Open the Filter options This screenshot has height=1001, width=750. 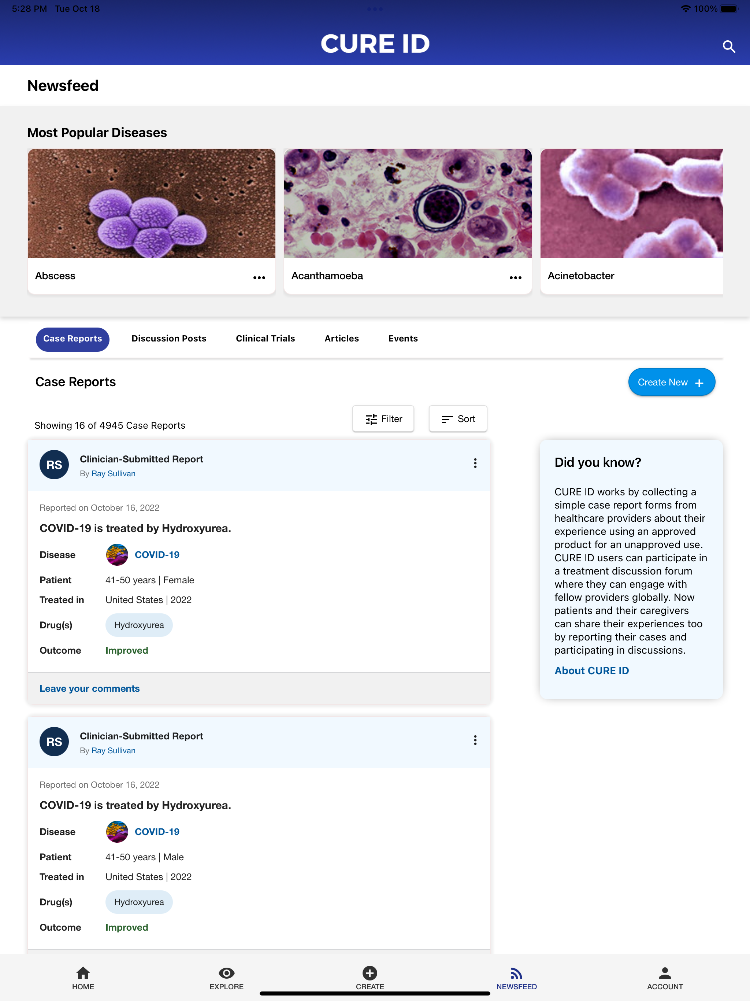pos(383,418)
